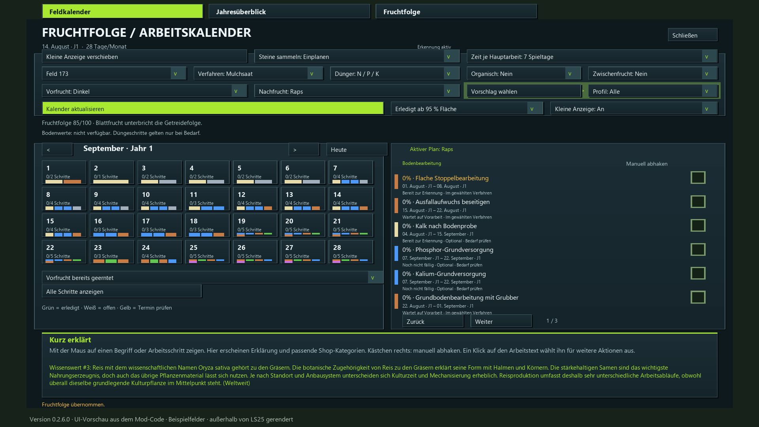
Task: Select the Flache Stoppelbearbeitung work step text
Action: coord(446,178)
